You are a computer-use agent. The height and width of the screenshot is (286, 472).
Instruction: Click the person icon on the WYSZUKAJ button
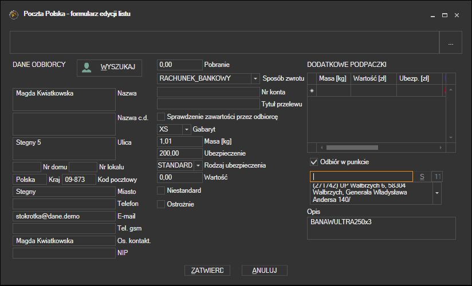point(86,67)
